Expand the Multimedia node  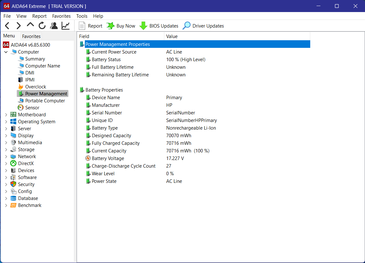[x=6, y=143]
